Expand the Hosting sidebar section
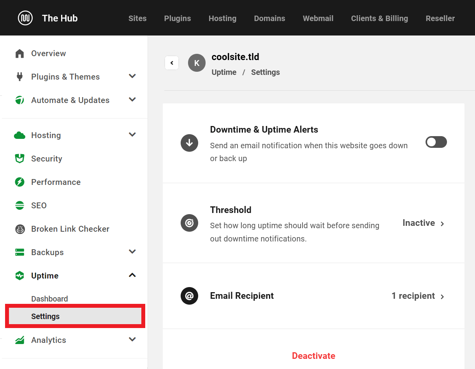This screenshot has width=475, height=369. [x=132, y=135]
